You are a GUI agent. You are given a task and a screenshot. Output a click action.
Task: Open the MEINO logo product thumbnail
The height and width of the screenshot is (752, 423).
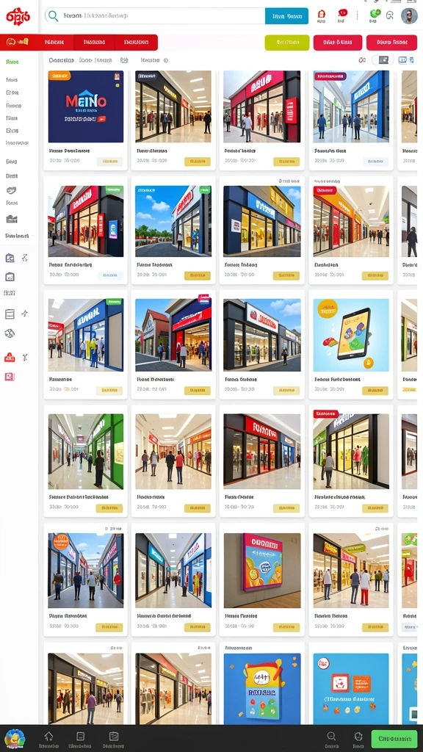[x=86, y=106]
